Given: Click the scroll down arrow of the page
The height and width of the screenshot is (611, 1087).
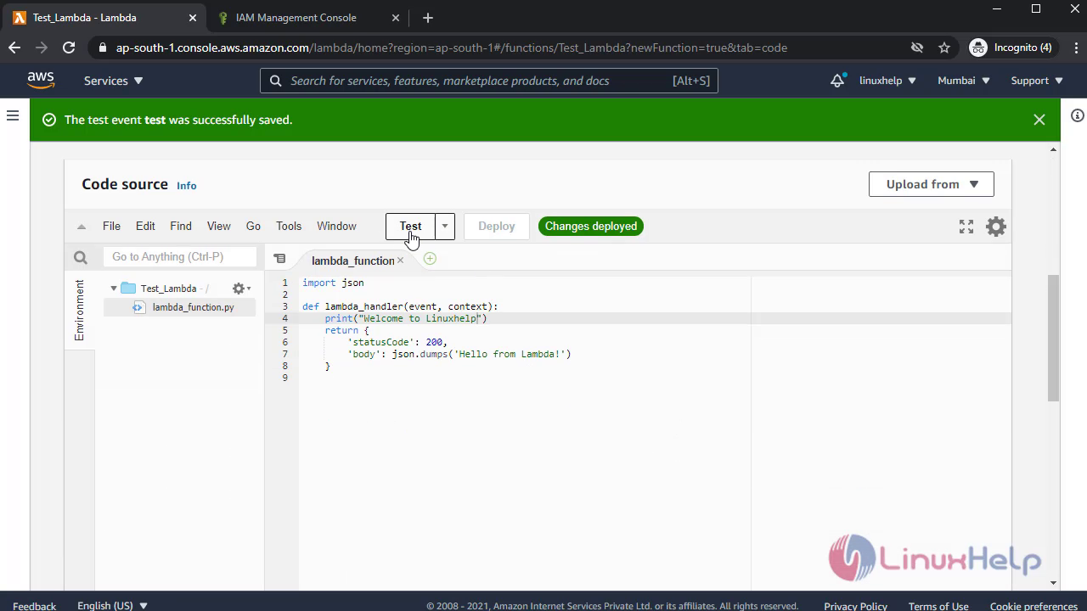Looking at the screenshot, I should pos(1054,583).
